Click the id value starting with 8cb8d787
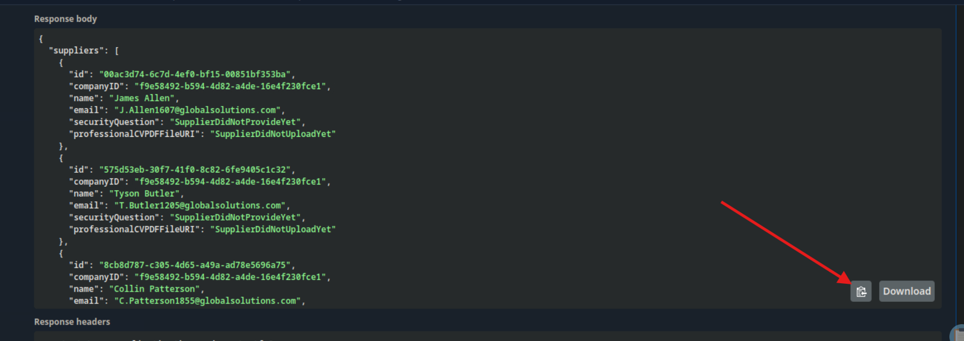 pos(195,265)
